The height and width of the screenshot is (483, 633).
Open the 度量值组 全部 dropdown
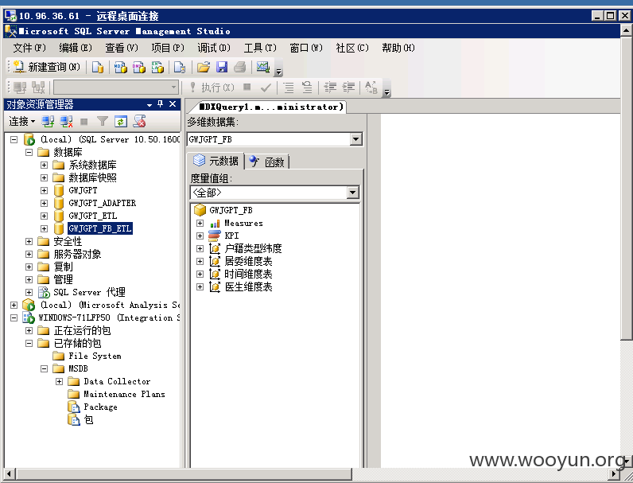tap(352, 193)
